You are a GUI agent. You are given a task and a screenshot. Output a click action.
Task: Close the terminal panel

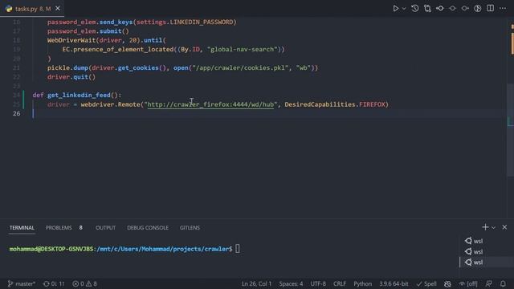click(504, 227)
